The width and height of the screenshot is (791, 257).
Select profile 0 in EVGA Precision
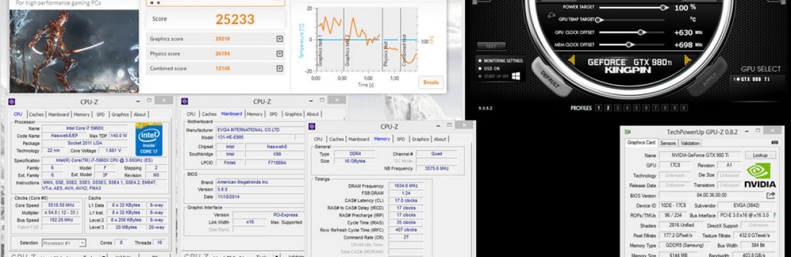(685, 108)
